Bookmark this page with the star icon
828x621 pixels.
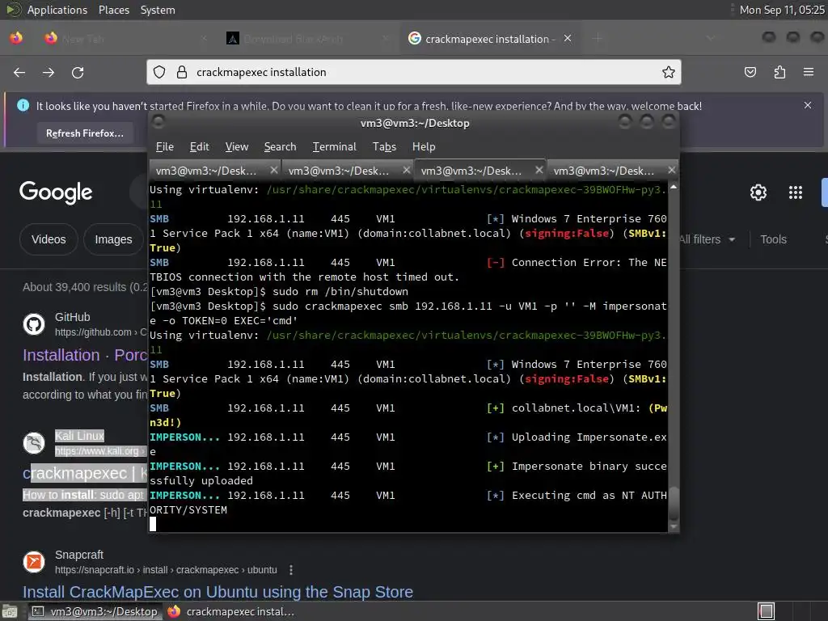coord(669,72)
